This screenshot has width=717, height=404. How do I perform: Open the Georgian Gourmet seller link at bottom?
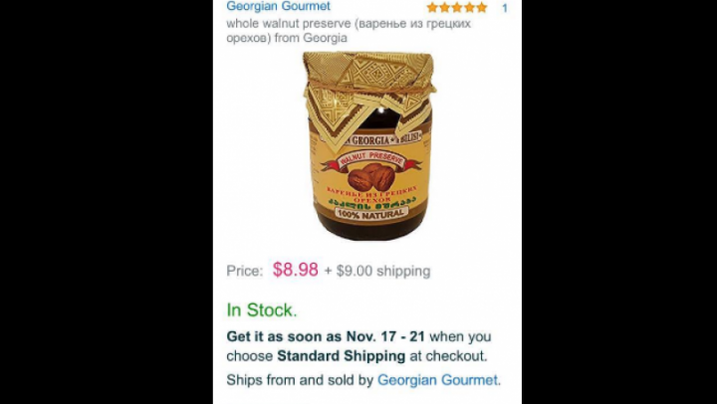pos(437,380)
